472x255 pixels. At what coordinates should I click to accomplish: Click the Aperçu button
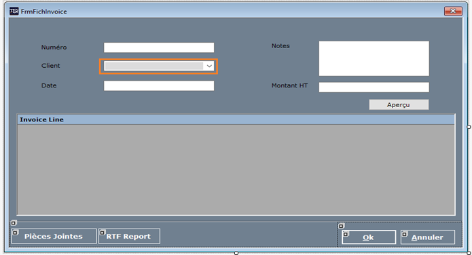[399, 104]
